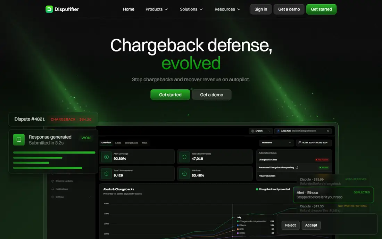
Task: Open the 9 Jan – 16 Jan date picker
Action: click(x=314, y=143)
